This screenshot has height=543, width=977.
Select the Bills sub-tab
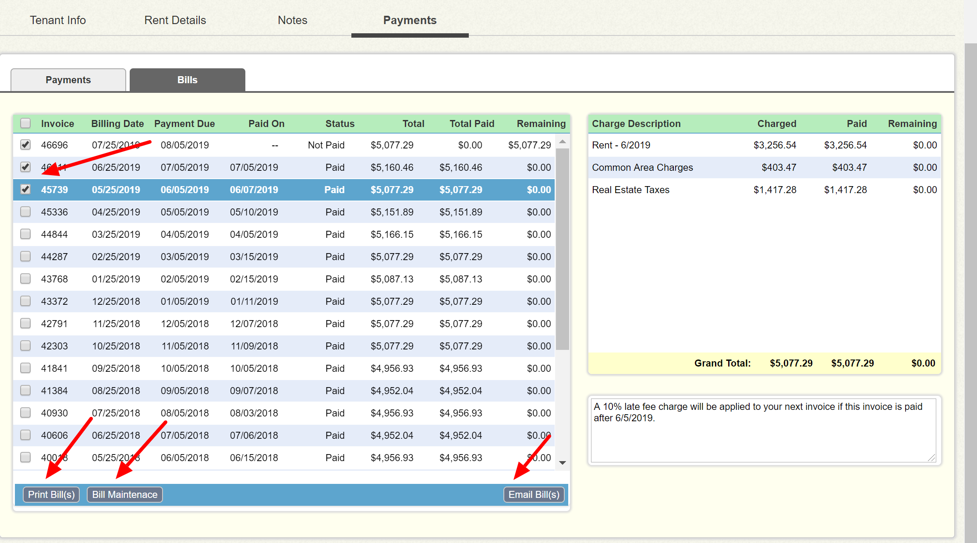pyautogui.click(x=188, y=80)
